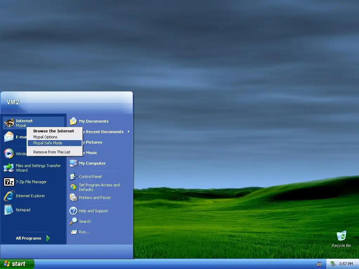Select Browse the Internet in context menu
This screenshot has width=359, height=269.
(54, 131)
